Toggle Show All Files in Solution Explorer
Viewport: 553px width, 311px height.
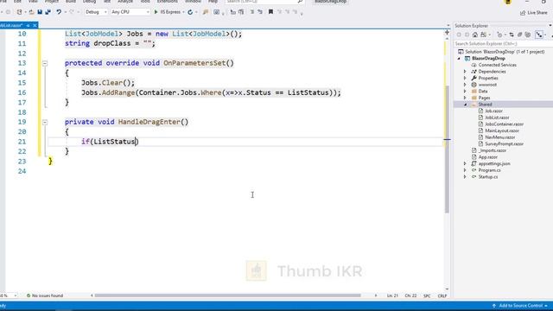coord(528,35)
